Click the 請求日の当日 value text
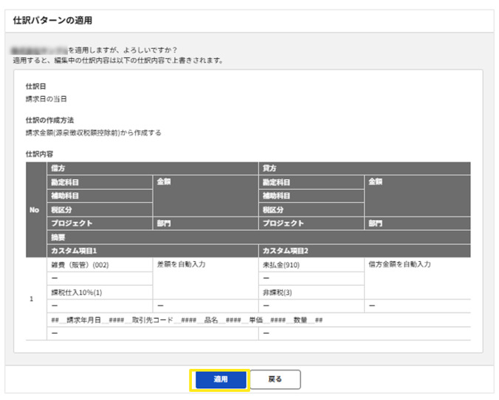The width and height of the screenshot is (499, 400). click(47, 99)
